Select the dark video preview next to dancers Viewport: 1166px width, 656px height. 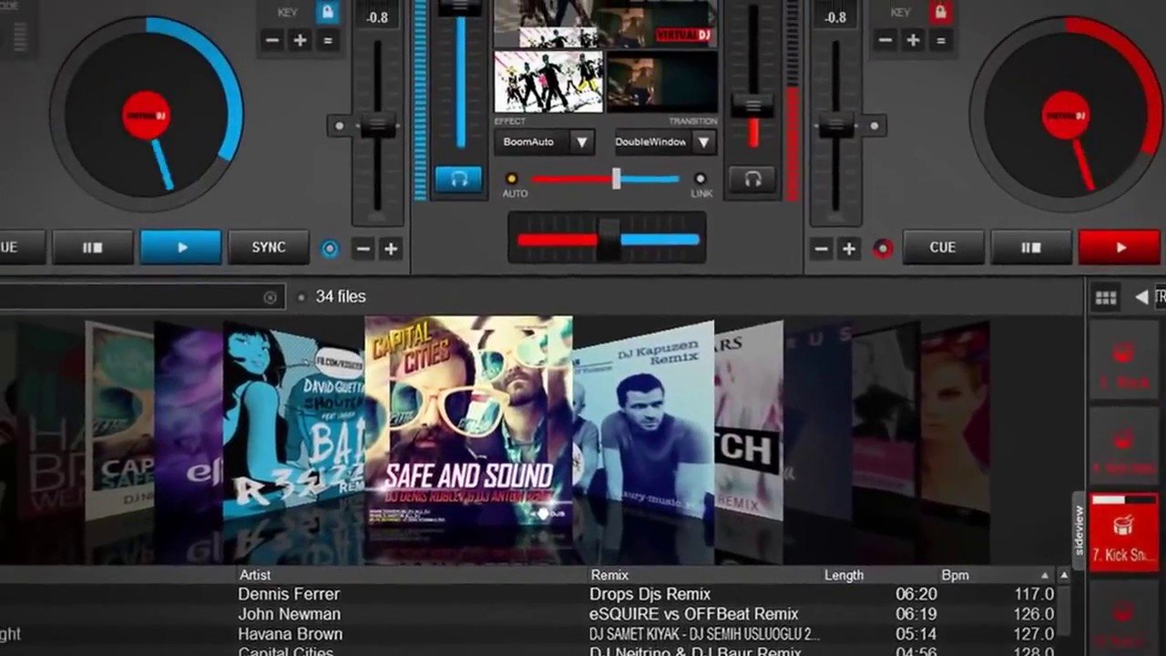click(662, 81)
